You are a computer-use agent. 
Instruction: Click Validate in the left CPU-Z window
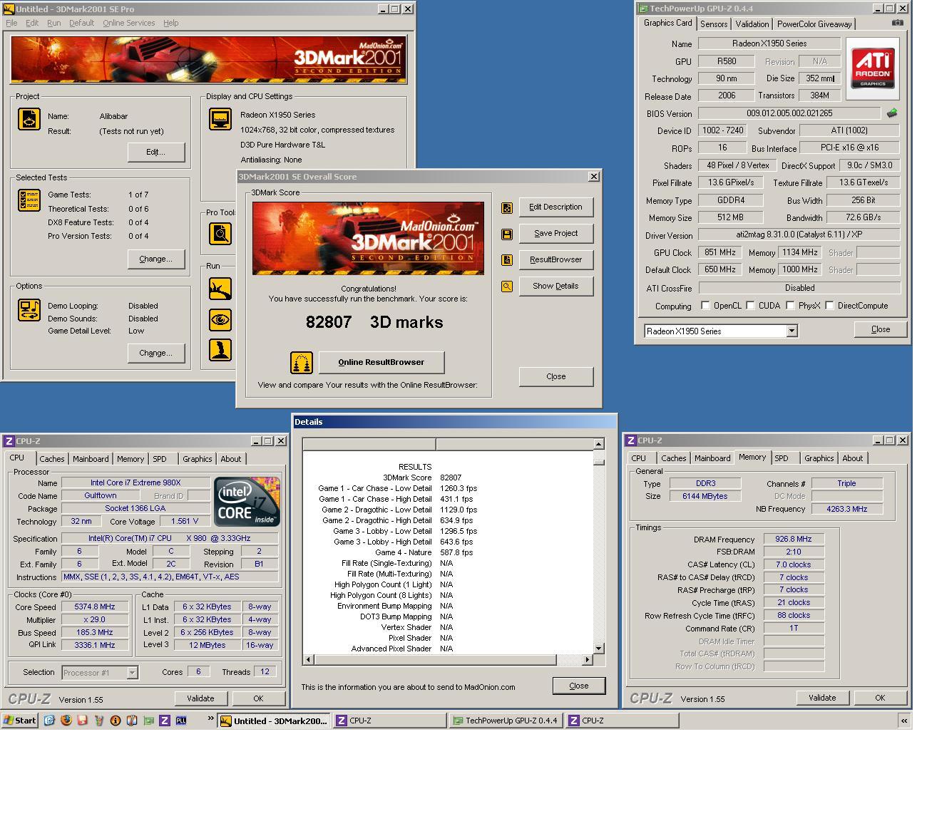point(200,698)
